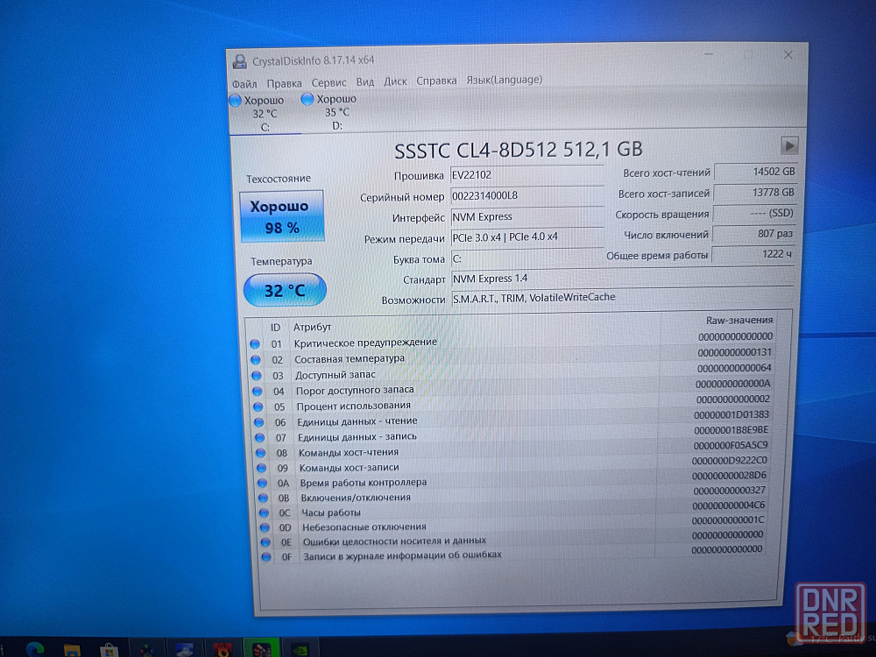This screenshot has height=657, width=876.
Task: Select disk D: tab showing 35 °C
Action: pyautogui.click(x=336, y=112)
